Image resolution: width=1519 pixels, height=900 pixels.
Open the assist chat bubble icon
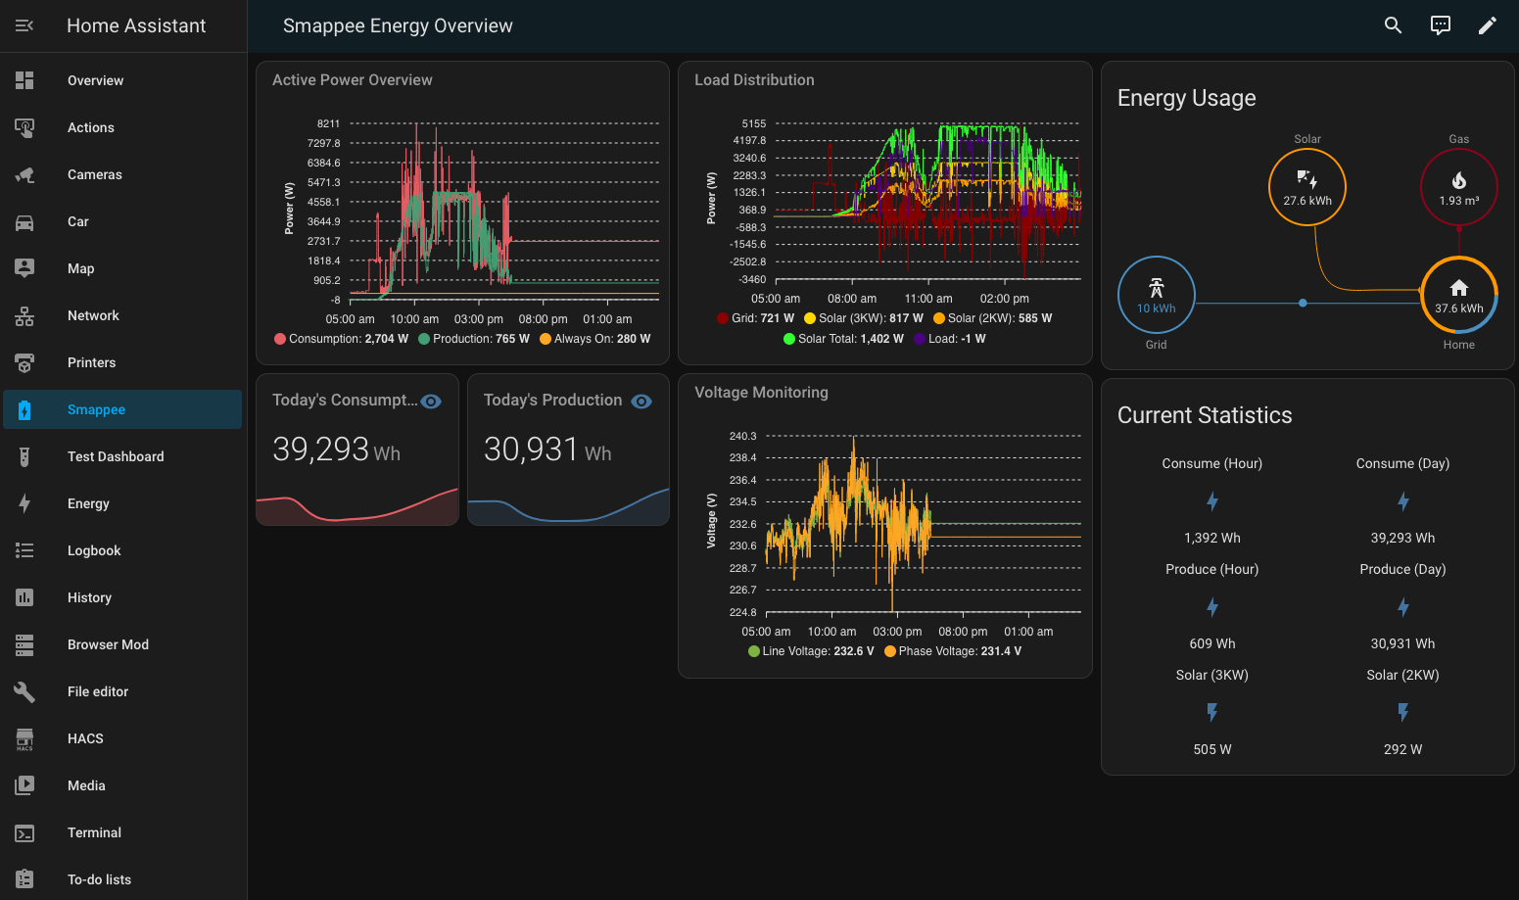1440,25
